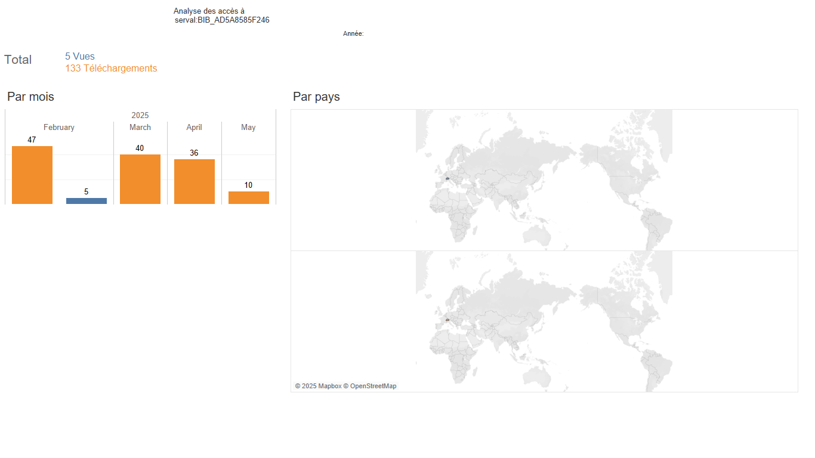Image resolution: width=815 pixels, height=458 pixels.
Task: Click the 'March' month header
Action: pyautogui.click(x=140, y=128)
